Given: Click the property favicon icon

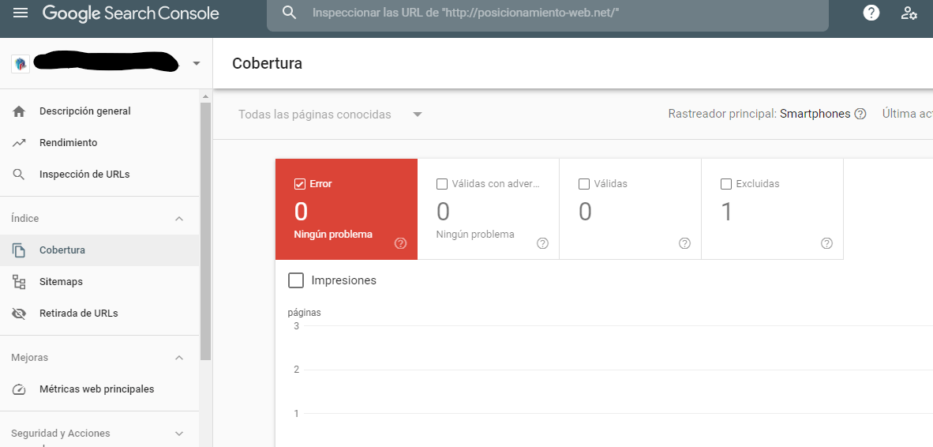Looking at the screenshot, I should pyautogui.click(x=21, y=64).
